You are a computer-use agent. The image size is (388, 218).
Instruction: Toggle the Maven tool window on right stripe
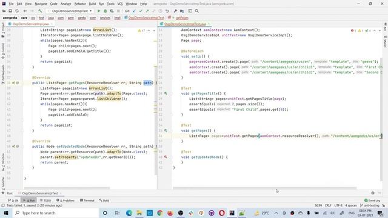pyautogui.click(x=386, y=41)
